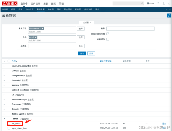Go to 问题 submenu
The width and height of the screenshot is (172, 131).
pyautogui.click(x=13, y=10)
